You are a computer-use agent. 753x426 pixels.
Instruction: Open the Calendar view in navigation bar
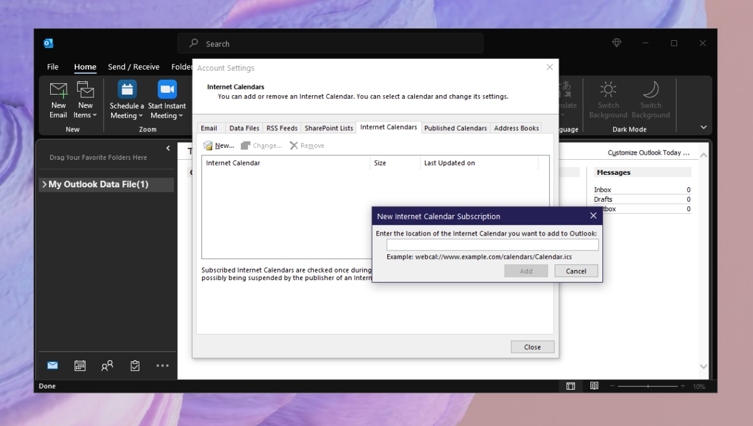coord(80,366)
